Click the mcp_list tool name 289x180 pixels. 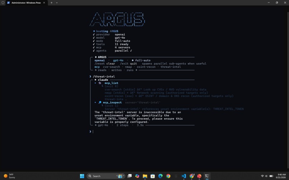click(111, 83)
